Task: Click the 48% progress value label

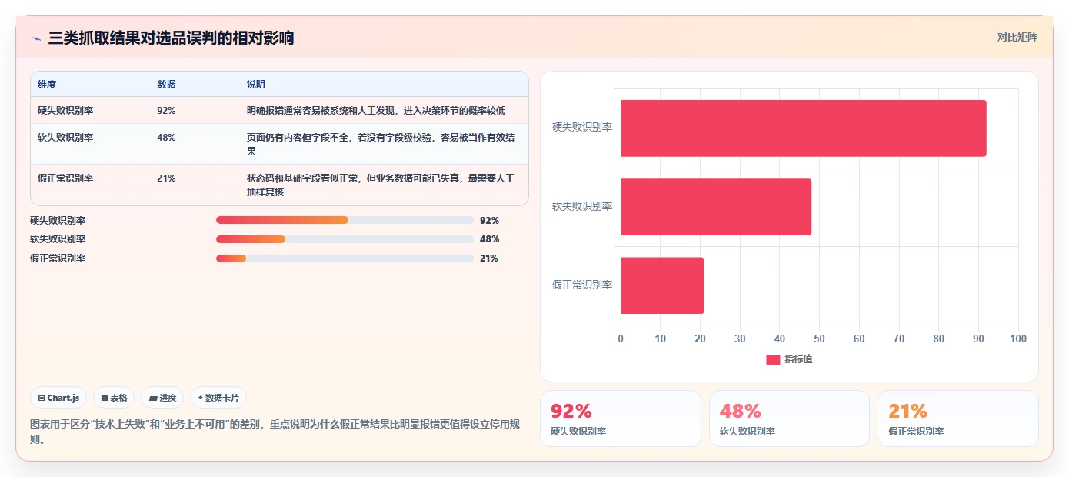Action: tap(489, 239)
